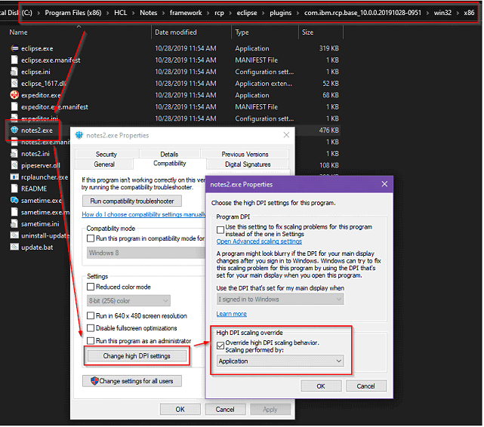The height and width of the screenshot is (427, 484).
Task: Click OK in the Compatibility properties window
Action: (x=180, y=410)
